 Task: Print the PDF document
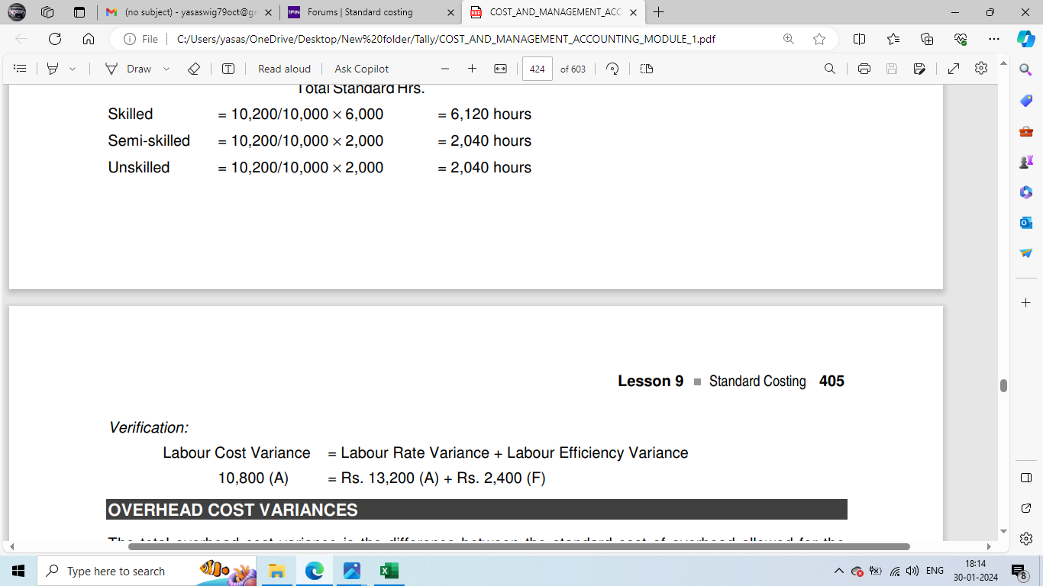coord(864,69)
